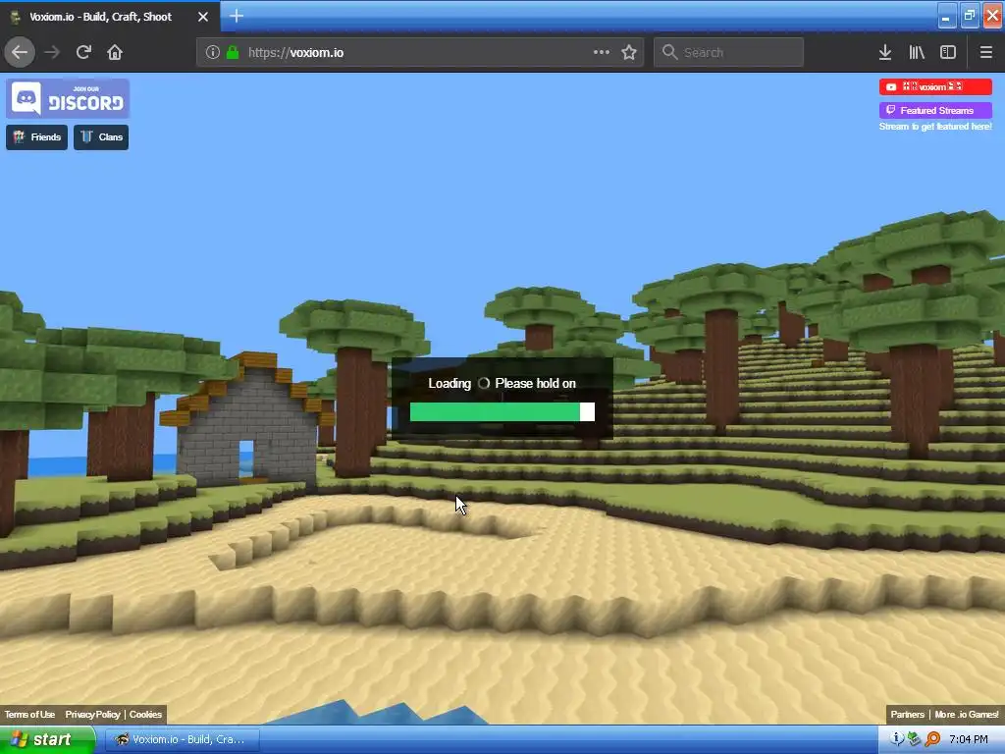Open the downloads arrow icon
Viewport: 1005px width, 754px height.
[x=885, y=52]
